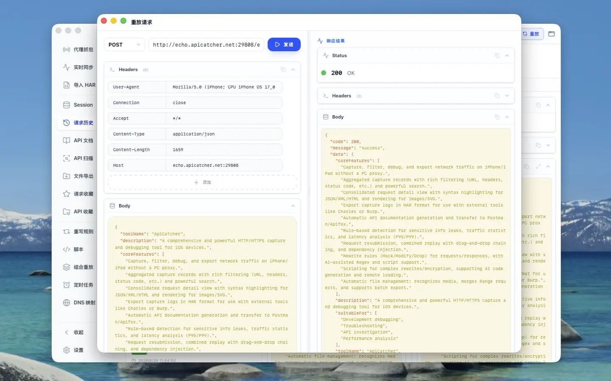
Task: Copy the response Body content
Action: pyautogui.click(x=497, y=117)
